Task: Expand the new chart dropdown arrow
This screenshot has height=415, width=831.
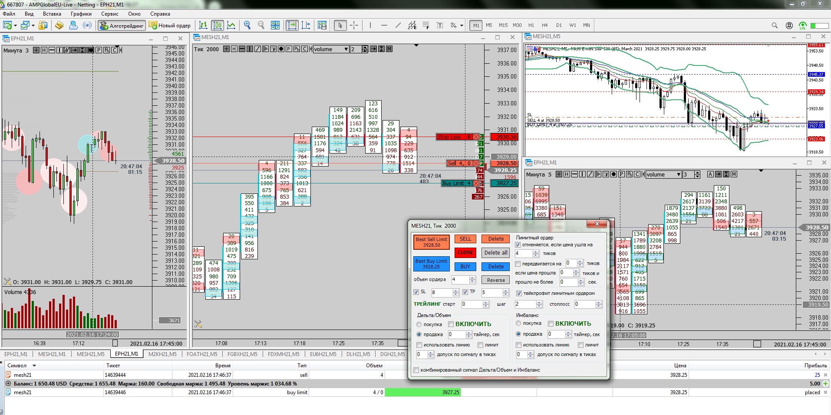Action: pos(16,26)
